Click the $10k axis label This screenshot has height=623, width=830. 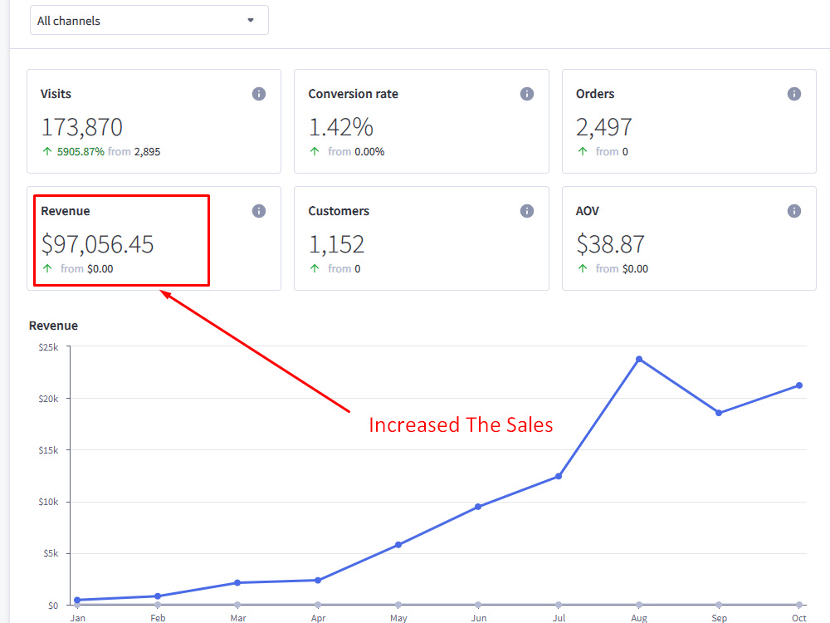(x=48, y=502)
